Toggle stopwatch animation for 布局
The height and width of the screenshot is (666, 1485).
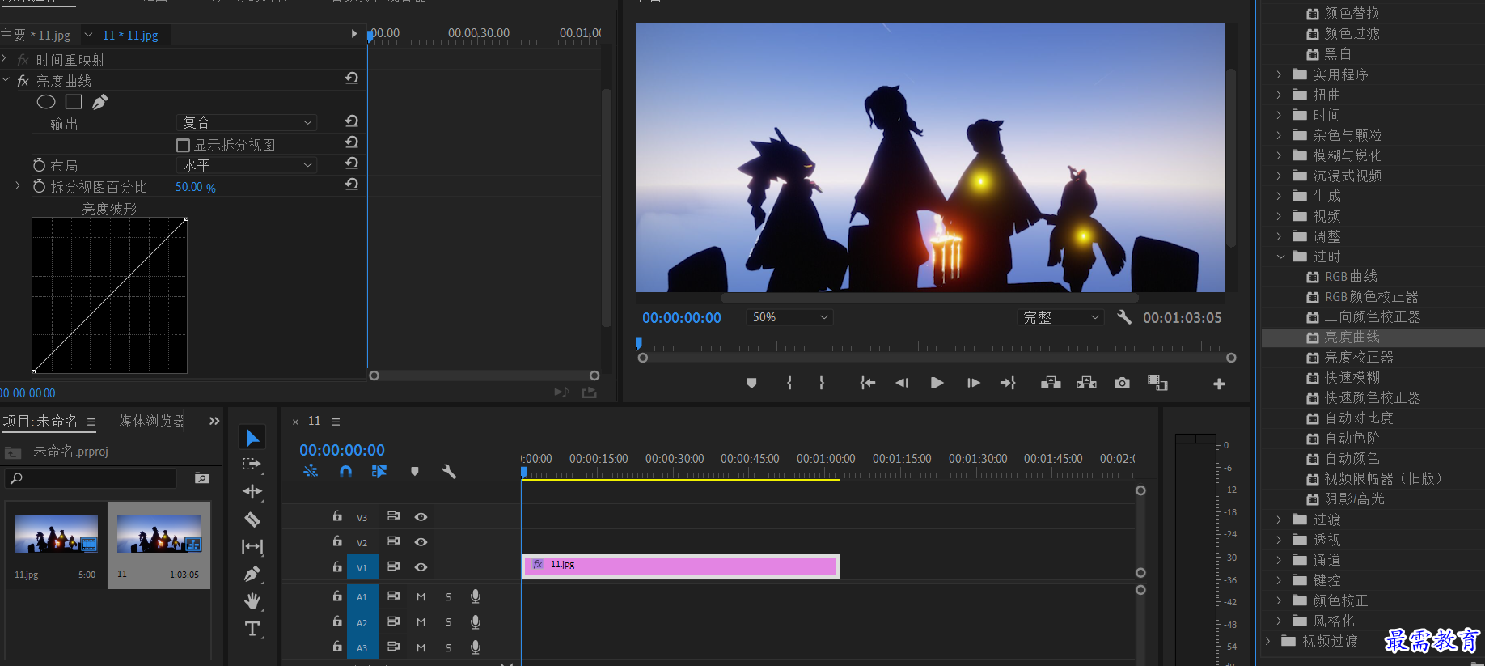point(39,165)
